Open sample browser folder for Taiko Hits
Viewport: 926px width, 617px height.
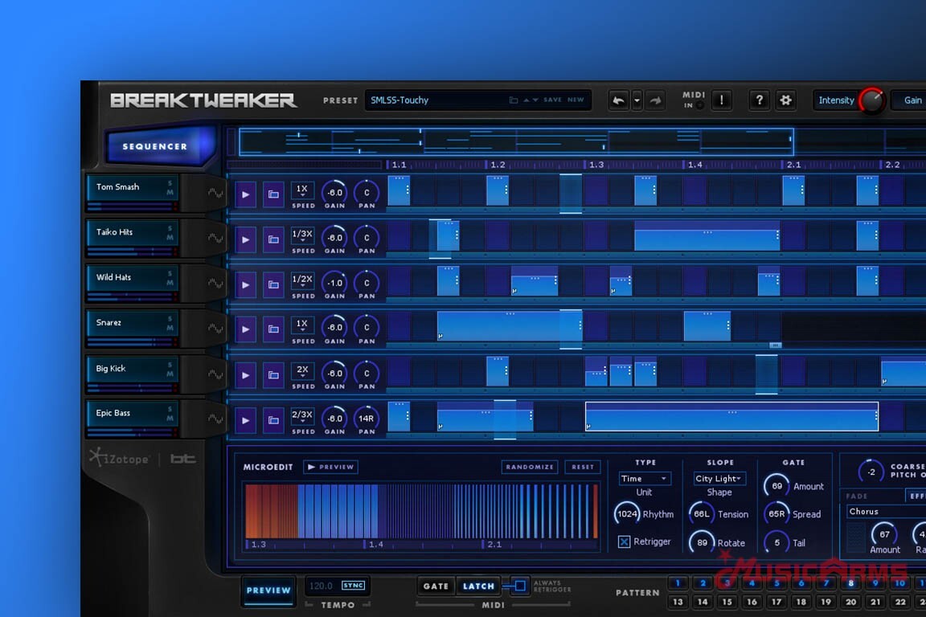click(273, 239)
